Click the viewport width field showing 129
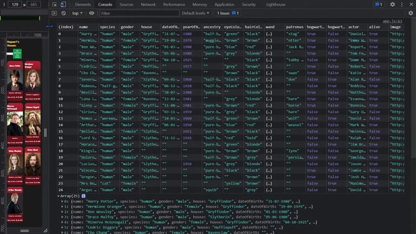The width and height of the screenshot is (416, 234). tap(15, 5)
